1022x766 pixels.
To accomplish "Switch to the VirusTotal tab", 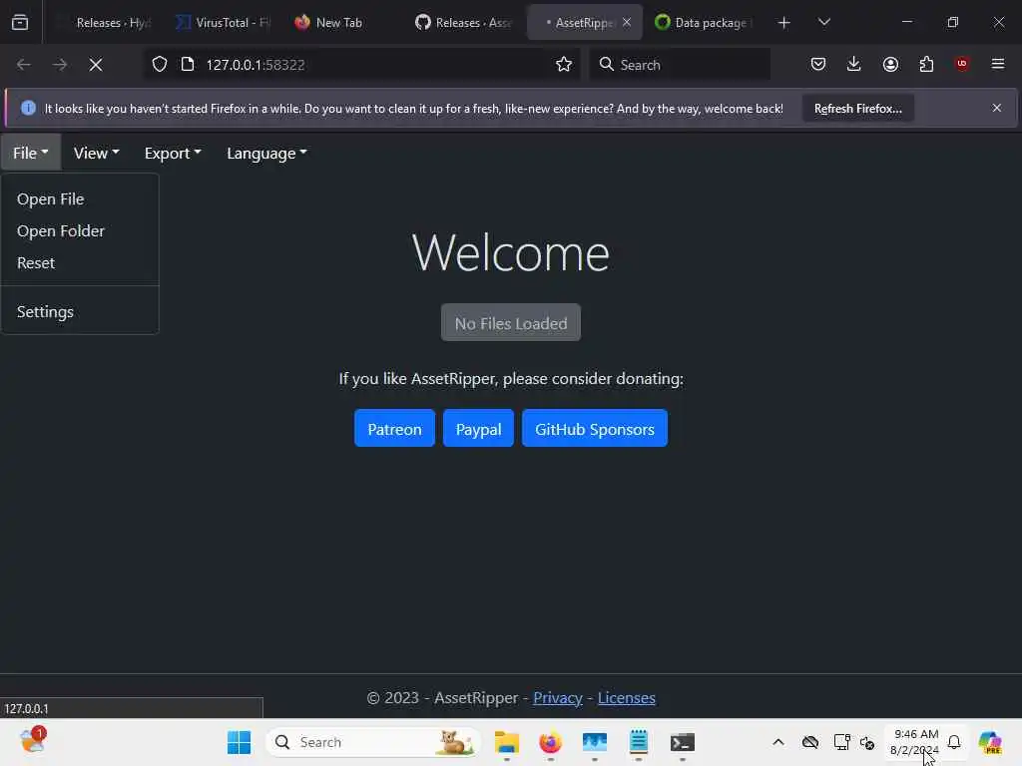I will coord(224,23).
